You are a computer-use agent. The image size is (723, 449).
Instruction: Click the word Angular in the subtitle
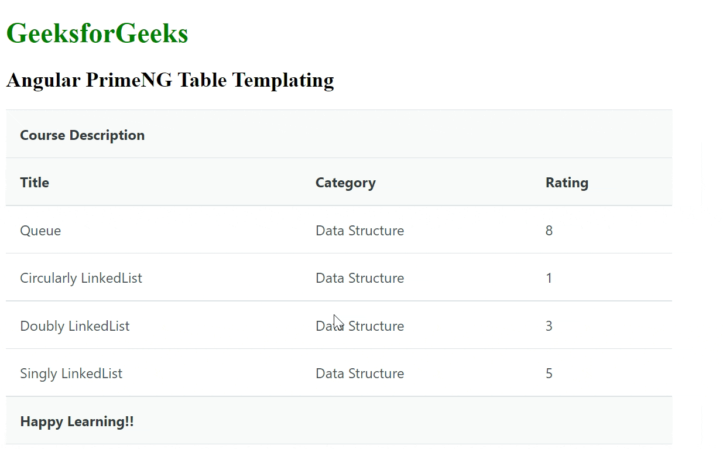43,80
